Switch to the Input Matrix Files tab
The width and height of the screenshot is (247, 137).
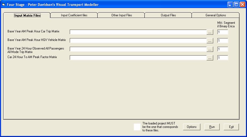(x=27, y=15)
